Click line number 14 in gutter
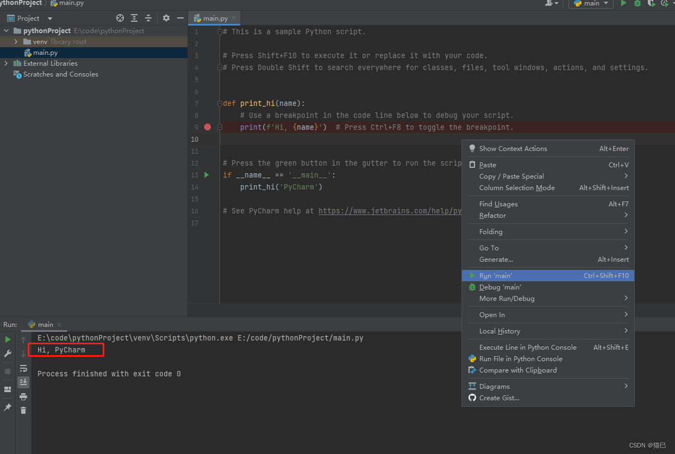 click(x=195, y=187)
